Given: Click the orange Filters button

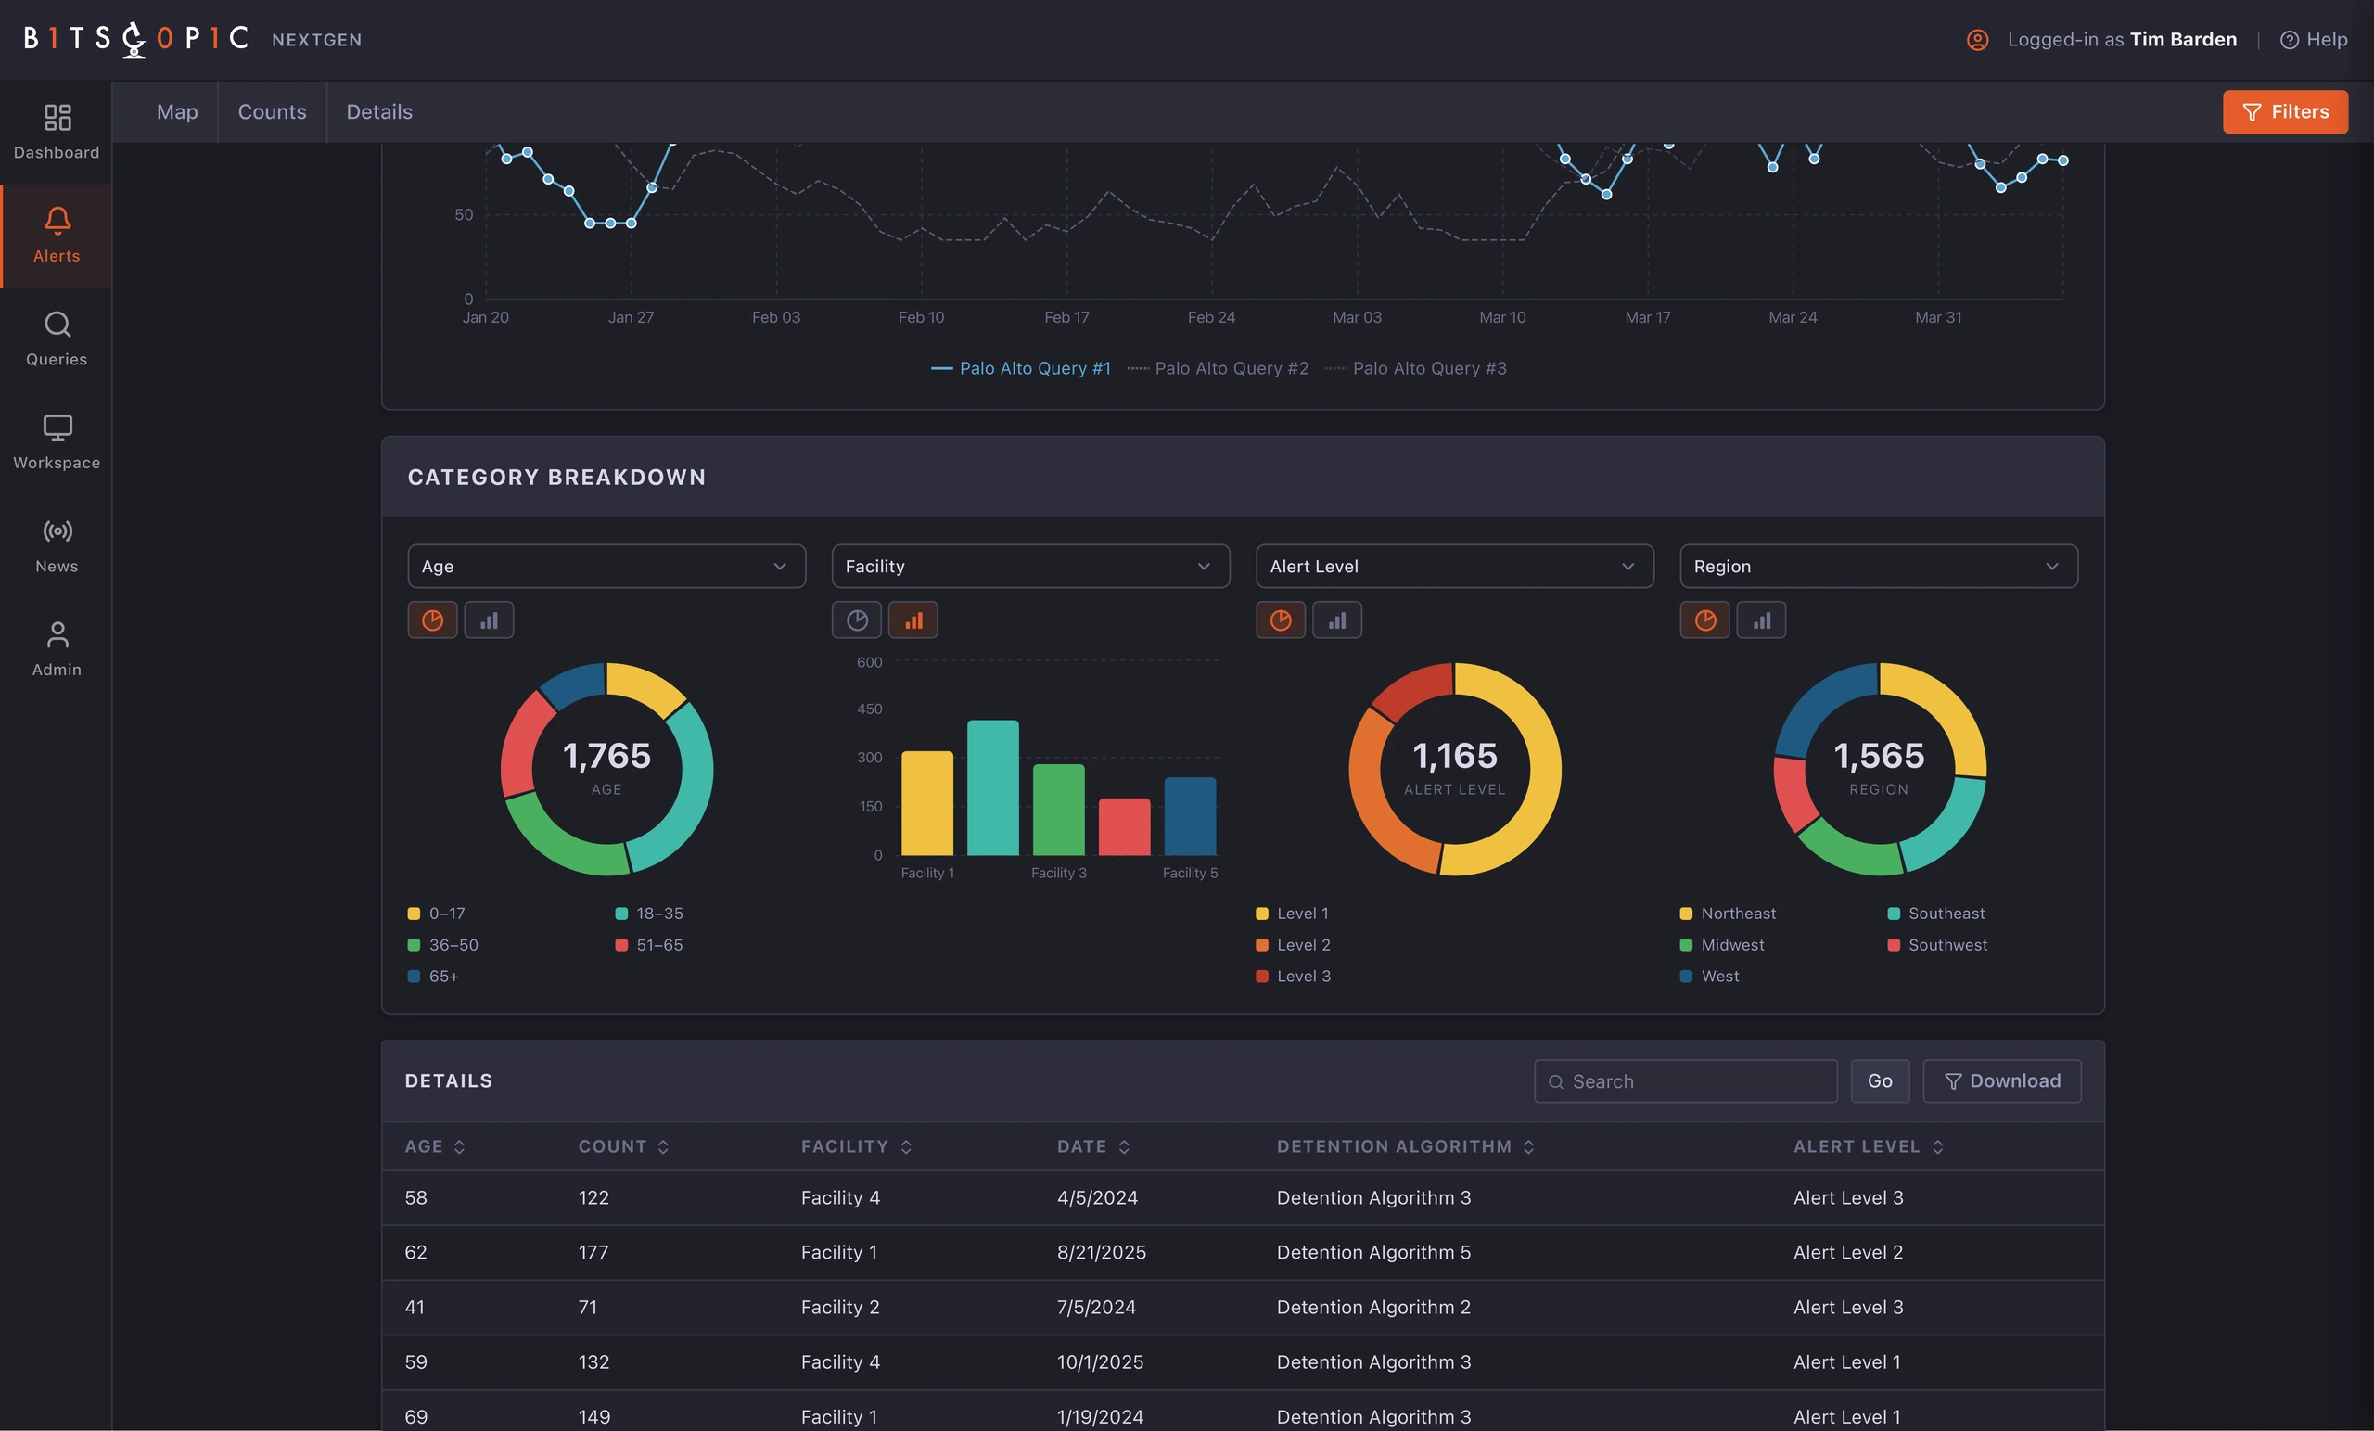Looking at the screenshot, I should click(2284, 112).
